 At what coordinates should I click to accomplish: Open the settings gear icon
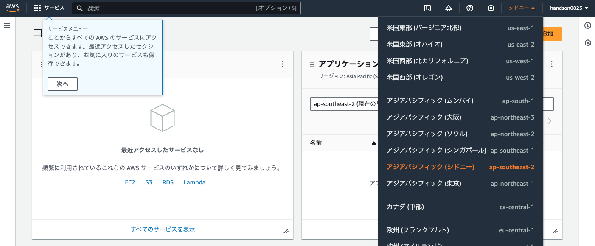491,8
